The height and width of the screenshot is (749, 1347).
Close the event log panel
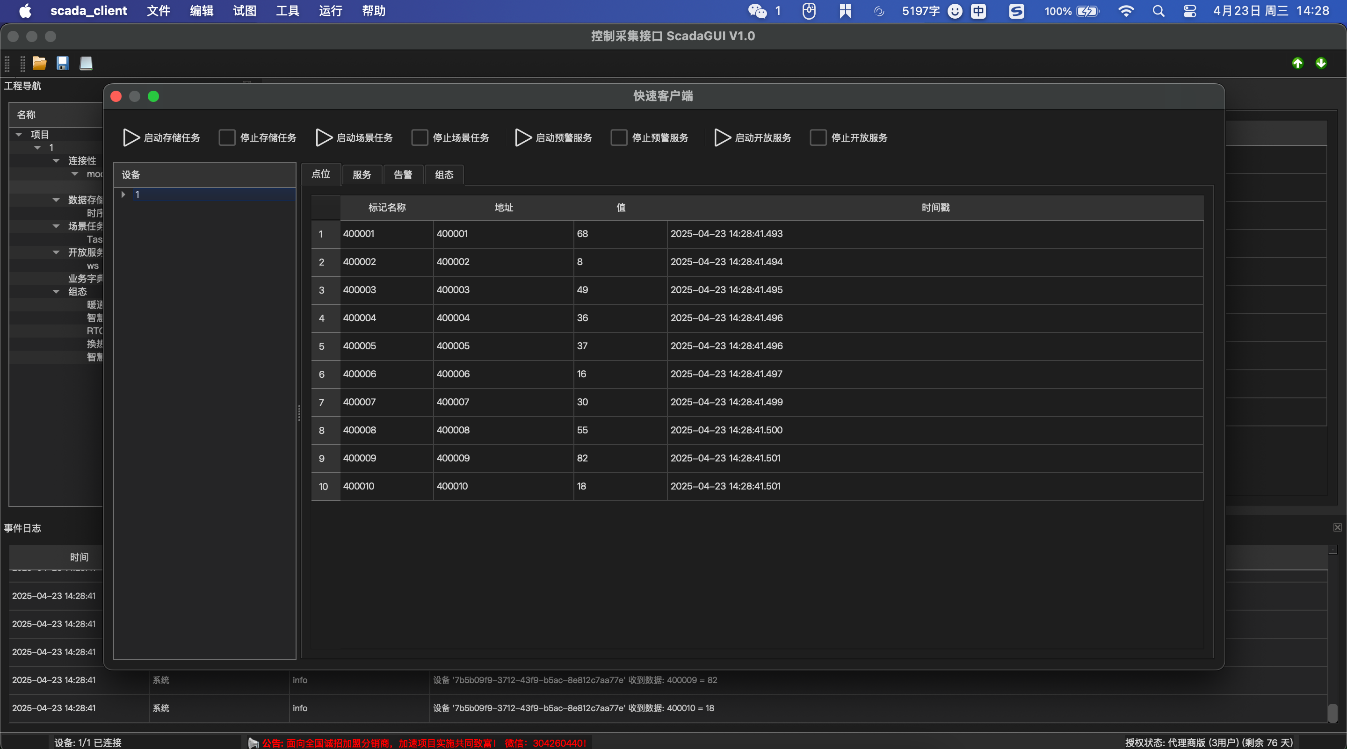pos(1337,527)
